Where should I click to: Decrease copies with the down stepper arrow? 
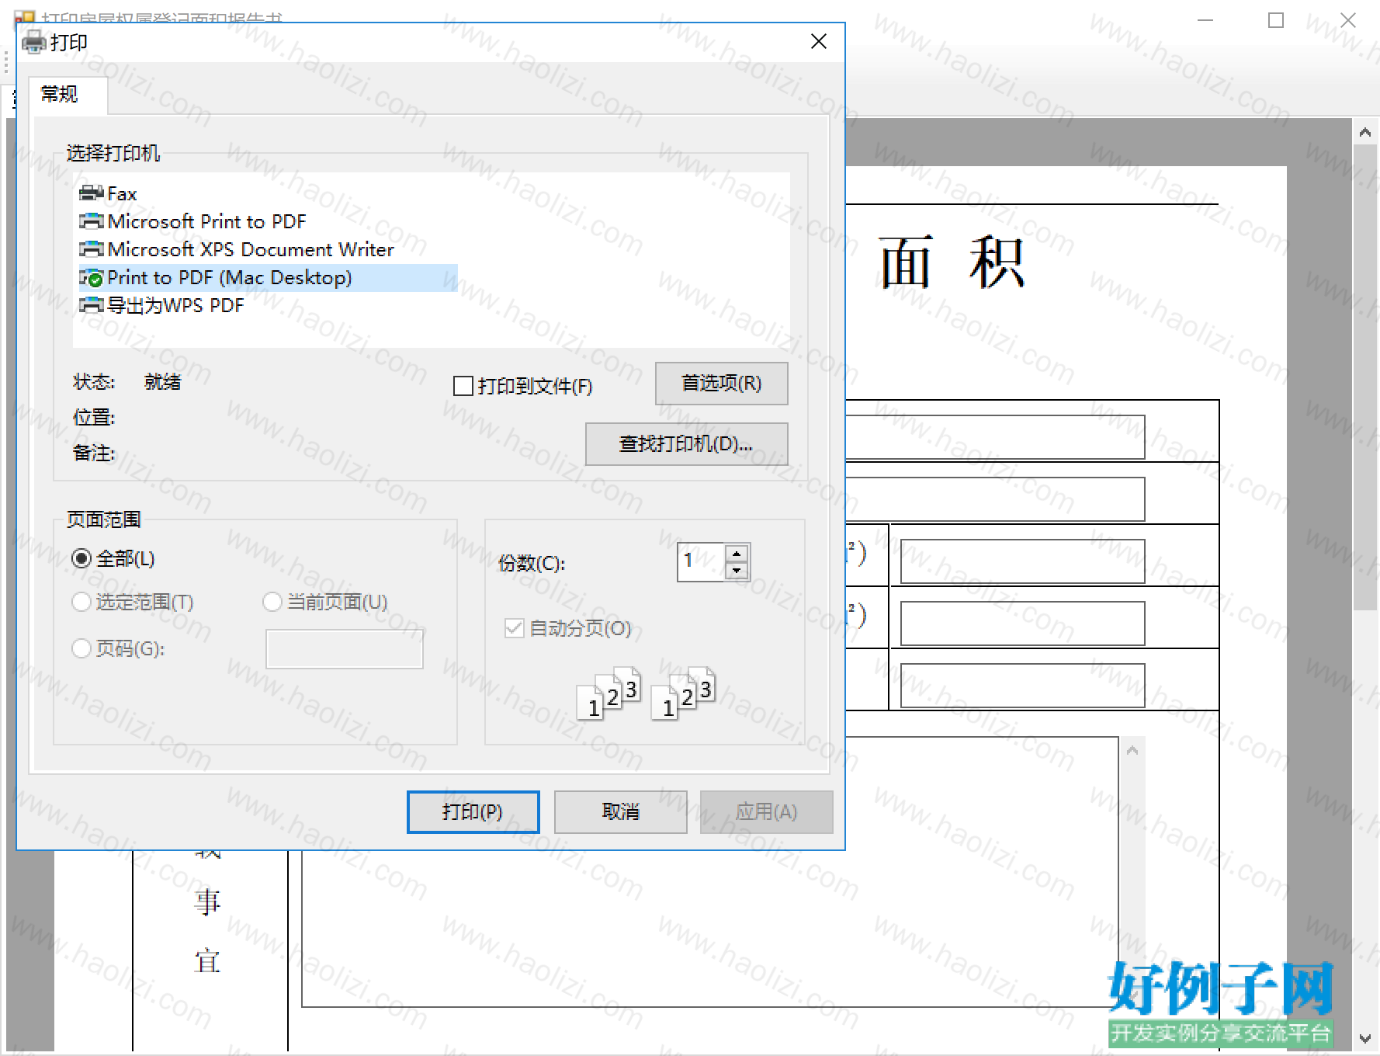(x=737, y=571)
